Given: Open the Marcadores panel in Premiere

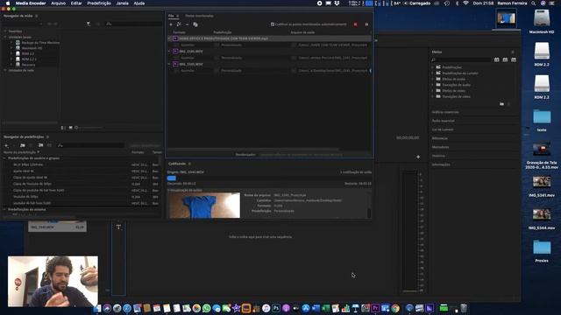Looking at the screenshot, I should 440,147.
